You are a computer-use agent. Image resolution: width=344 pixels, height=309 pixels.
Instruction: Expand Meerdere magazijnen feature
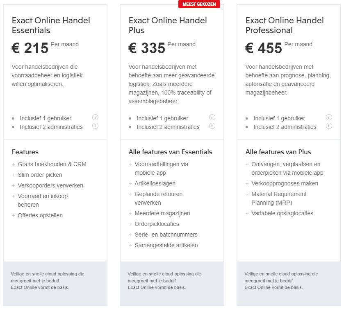162,213
